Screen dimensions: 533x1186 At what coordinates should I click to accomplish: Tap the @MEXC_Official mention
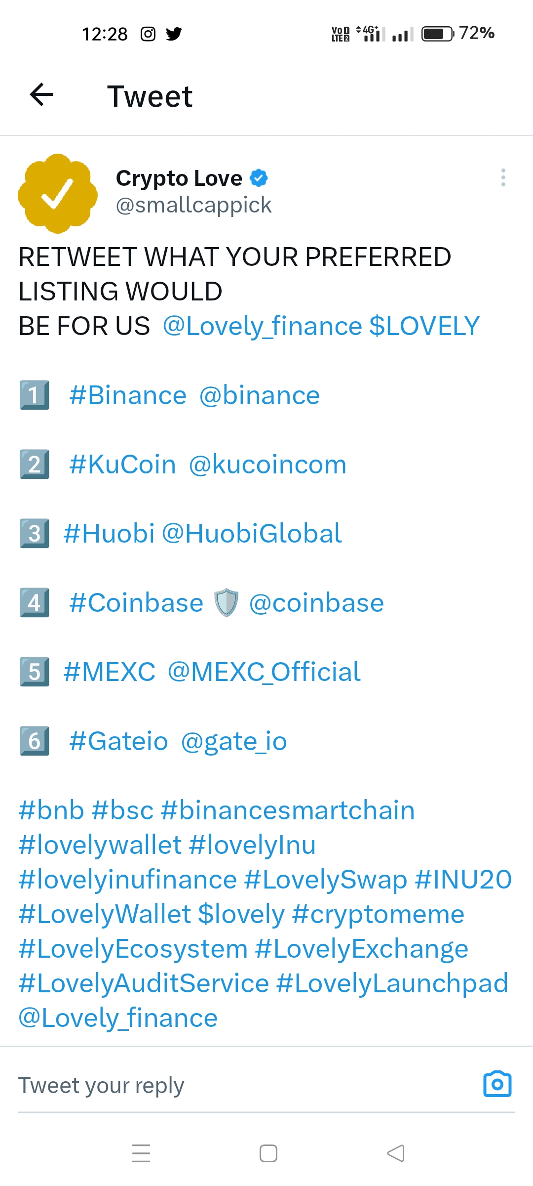[264, 672]
